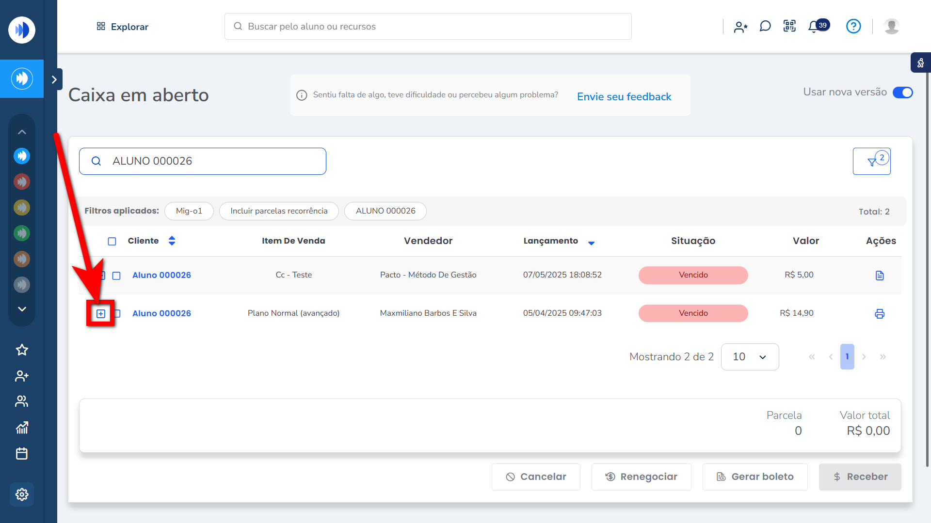Check the checkbox for Cc - Teste row
The width and height of the screenshot is (931, 523).
click(116, 276)
